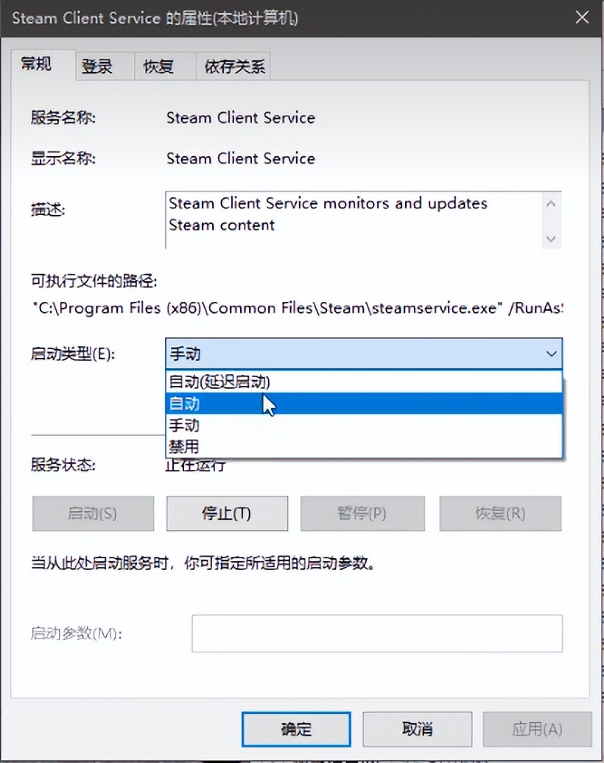Image resolution: width=604 pixels, height=763 pixels.
Task: Focus the 启动参数(M) input field
Action: (377, 633)
